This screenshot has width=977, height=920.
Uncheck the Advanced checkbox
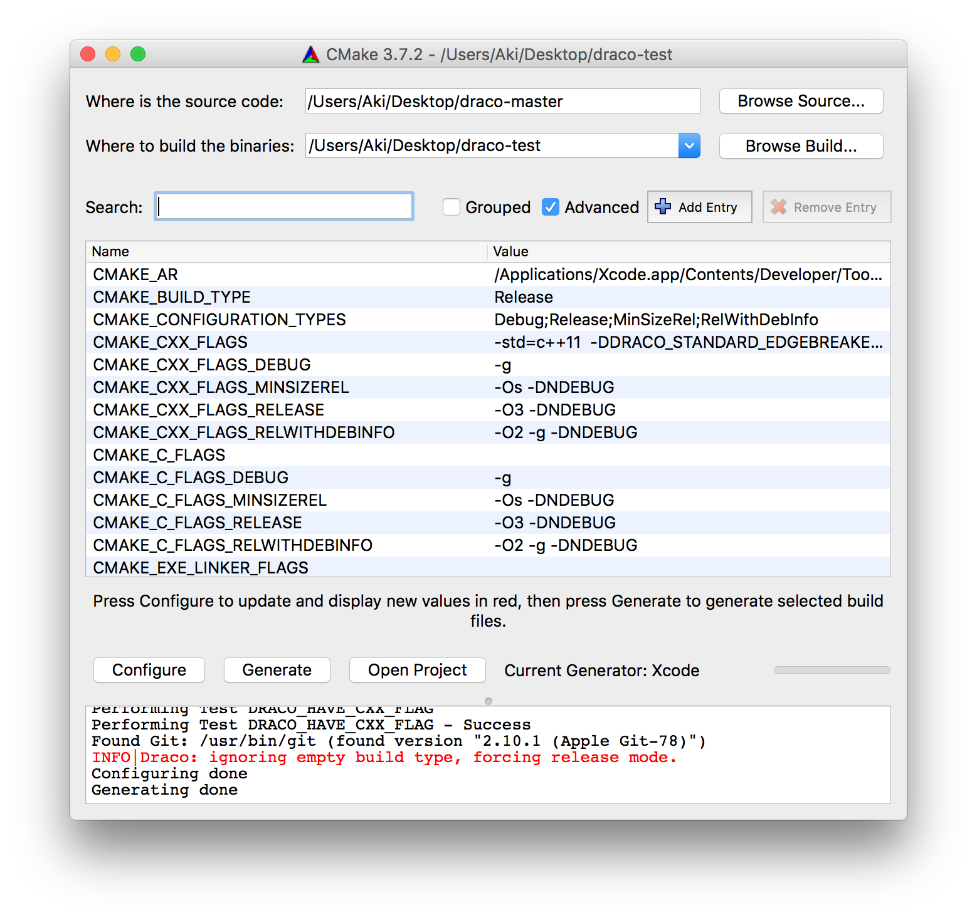tap(551, 207)
